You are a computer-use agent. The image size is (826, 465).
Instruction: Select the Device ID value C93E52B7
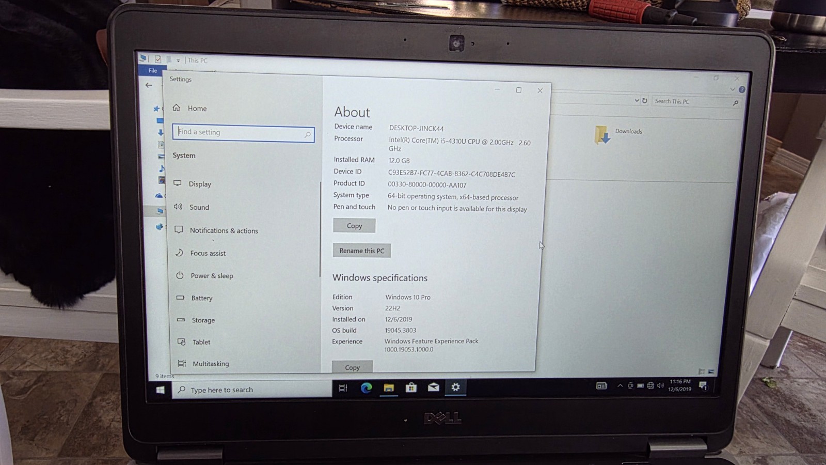(451, 174)
